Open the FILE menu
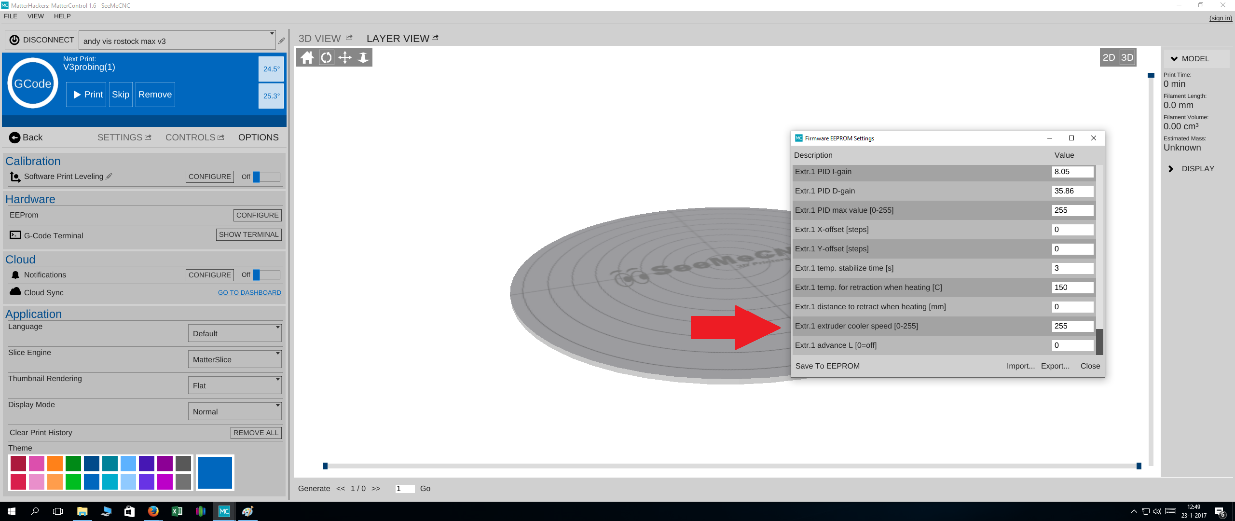Viewport: 1235px width, 521px height. point(11,16)
